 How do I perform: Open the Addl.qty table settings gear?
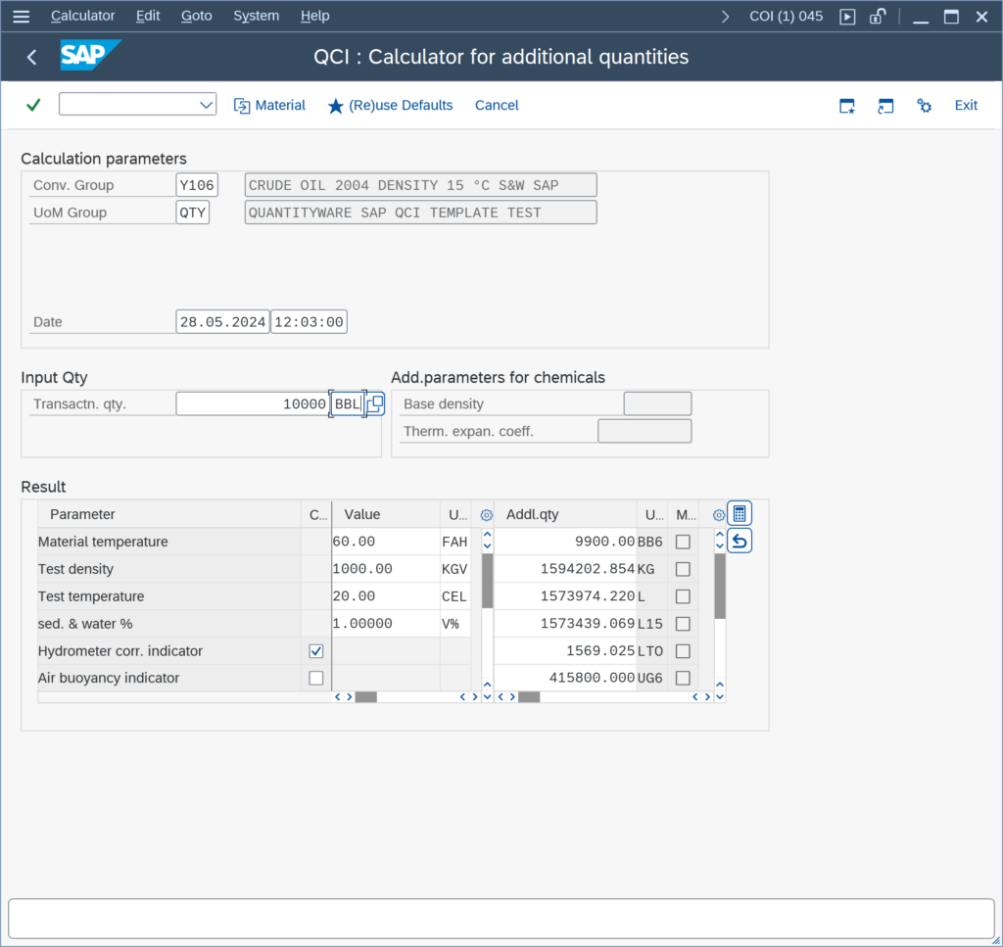click(x=718, y=515)
